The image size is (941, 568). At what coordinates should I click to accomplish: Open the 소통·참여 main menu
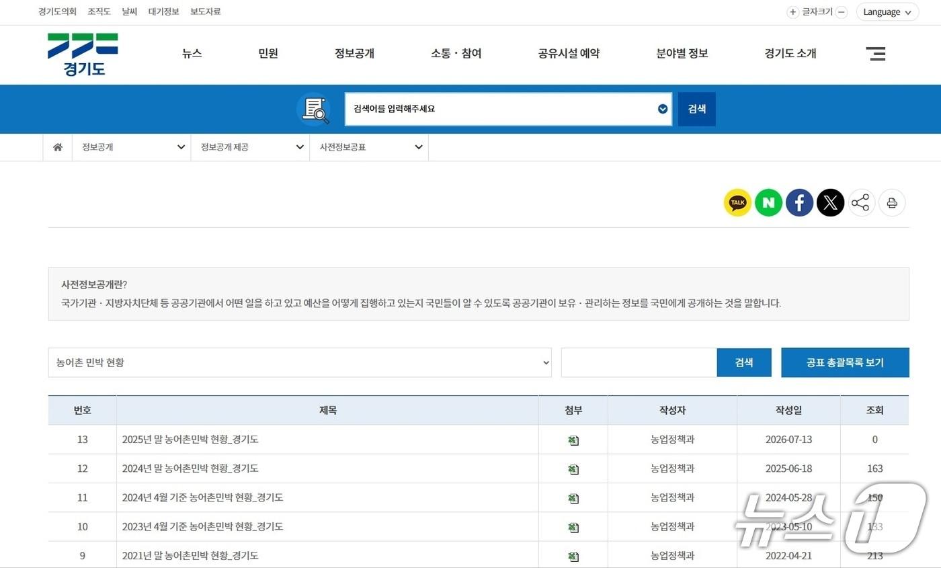tap(456, 54)
